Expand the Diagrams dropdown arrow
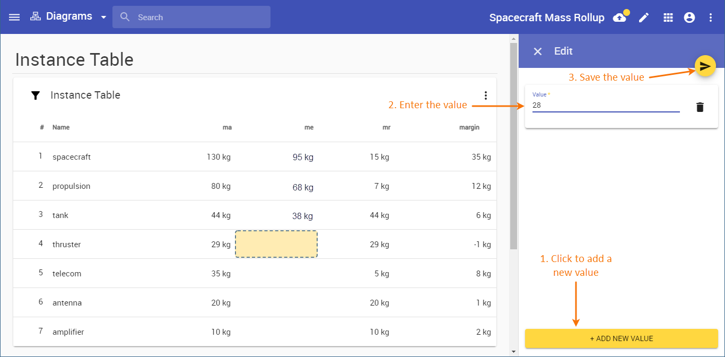 coord(103,17)
